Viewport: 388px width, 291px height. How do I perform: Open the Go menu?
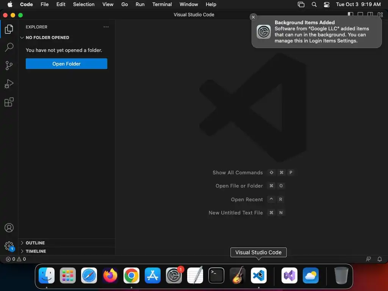click(124, 5)
